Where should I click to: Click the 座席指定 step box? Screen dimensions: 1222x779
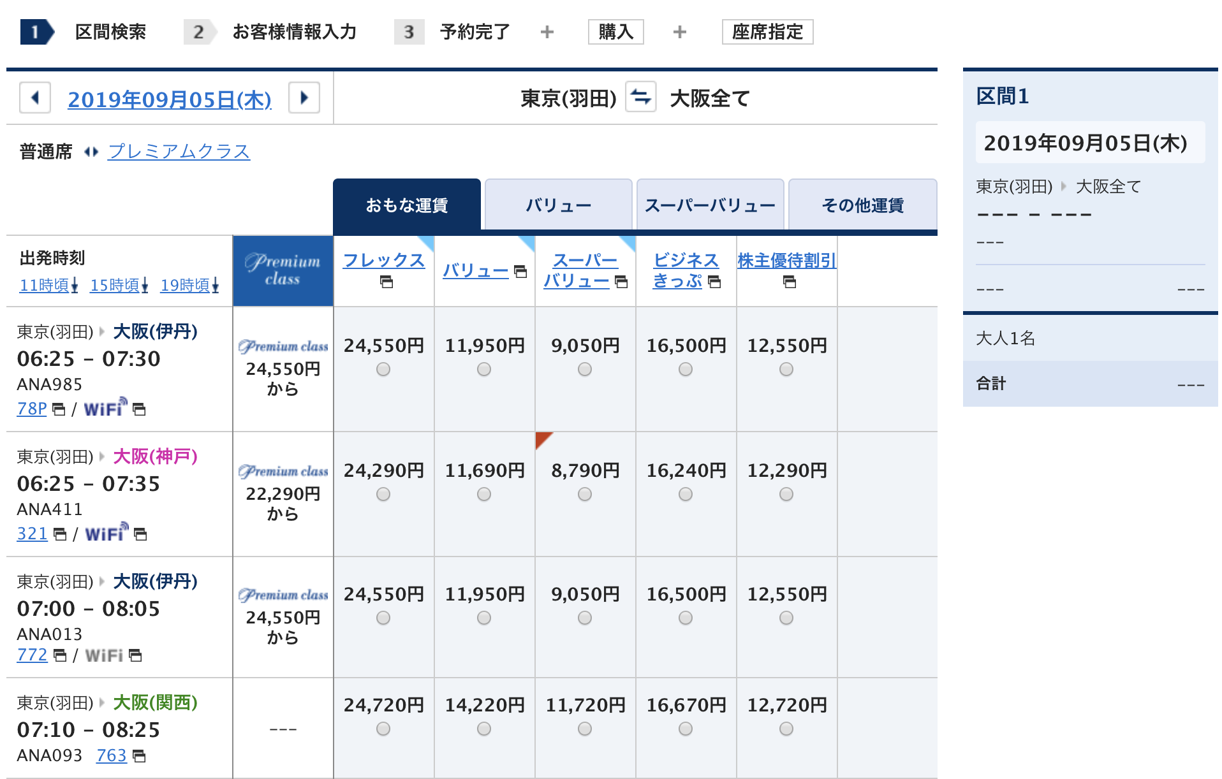pyautogui.click(x=768, y=32)
